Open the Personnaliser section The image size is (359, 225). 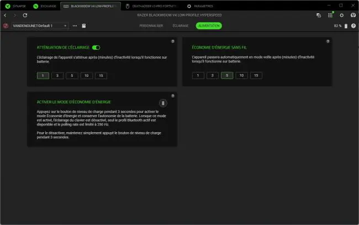pos(151,25)
